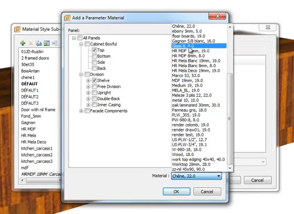This screenshot has width=294, height=214.
Task: Duplicate the style with the copy icon
Action: coord(39,43)
